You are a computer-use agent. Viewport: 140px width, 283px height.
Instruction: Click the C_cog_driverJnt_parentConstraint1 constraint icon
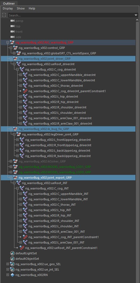tap(25, 91)
